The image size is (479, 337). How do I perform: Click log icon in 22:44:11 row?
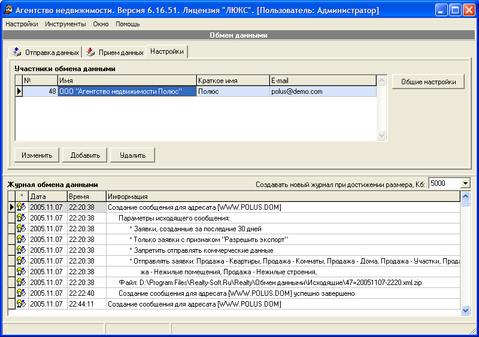coord(21,304)
